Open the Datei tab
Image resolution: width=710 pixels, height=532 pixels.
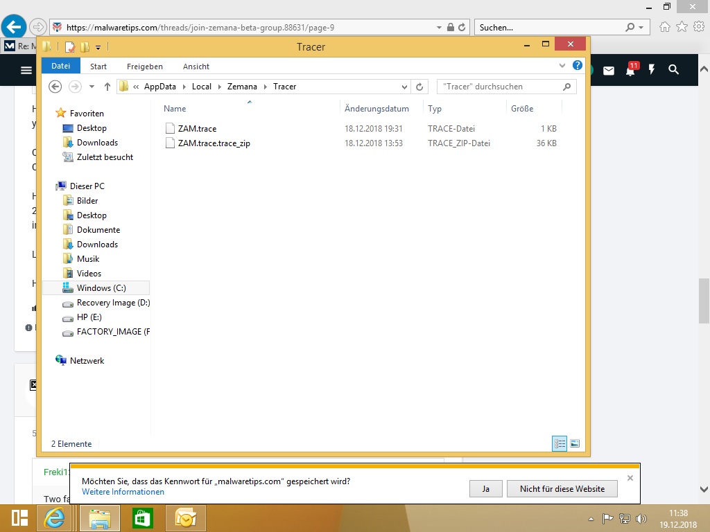[61, 66]
